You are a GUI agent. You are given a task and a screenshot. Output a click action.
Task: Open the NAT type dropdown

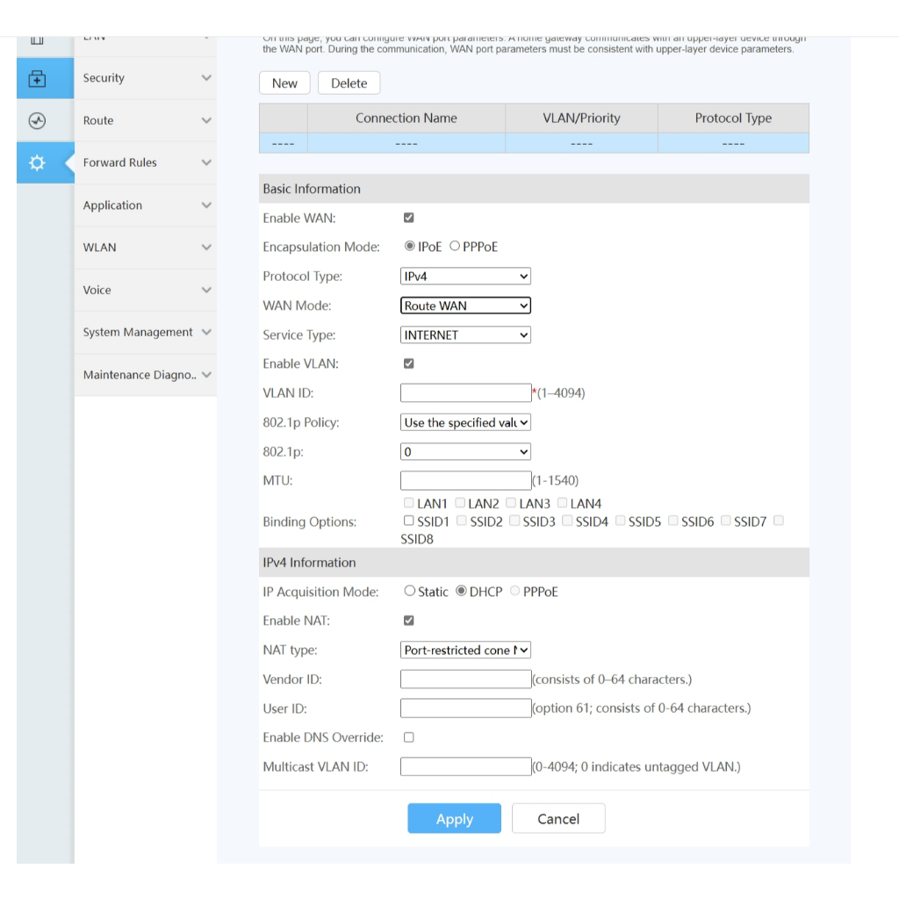coord(465,651)
